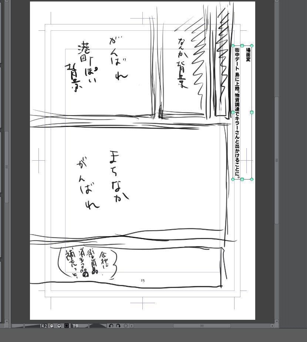Click the vertical text '場面変'
Screen dimensions: 307x342
pyautogui.click(x=248, y=54)
